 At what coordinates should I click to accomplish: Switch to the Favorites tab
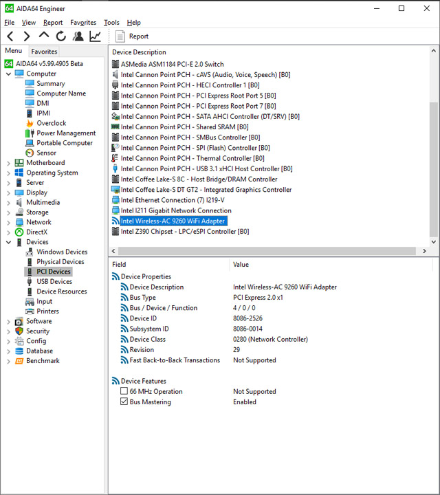coord(44,52)
